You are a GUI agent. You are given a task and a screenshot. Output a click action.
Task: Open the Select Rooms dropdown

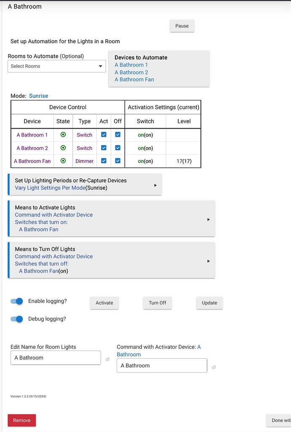pos(56,66)
